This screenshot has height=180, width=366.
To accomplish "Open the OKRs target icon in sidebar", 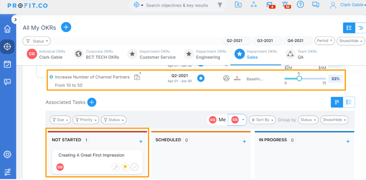I will tap(8, 47).
